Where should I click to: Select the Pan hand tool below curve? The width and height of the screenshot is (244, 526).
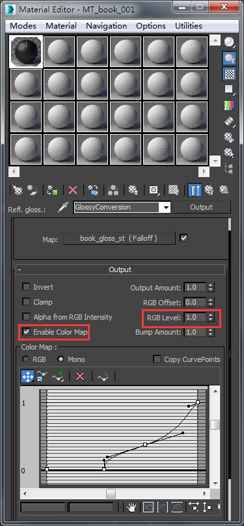point(131,507)
